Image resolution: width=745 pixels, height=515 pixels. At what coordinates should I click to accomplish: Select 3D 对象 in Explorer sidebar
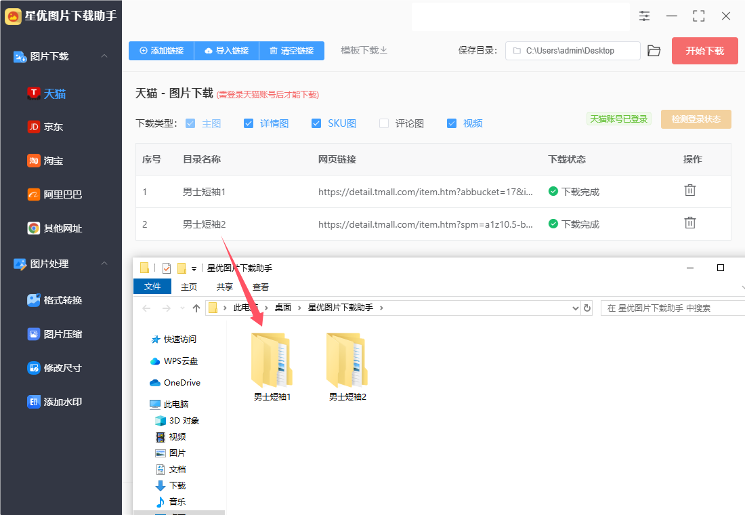tap(177, 421)
